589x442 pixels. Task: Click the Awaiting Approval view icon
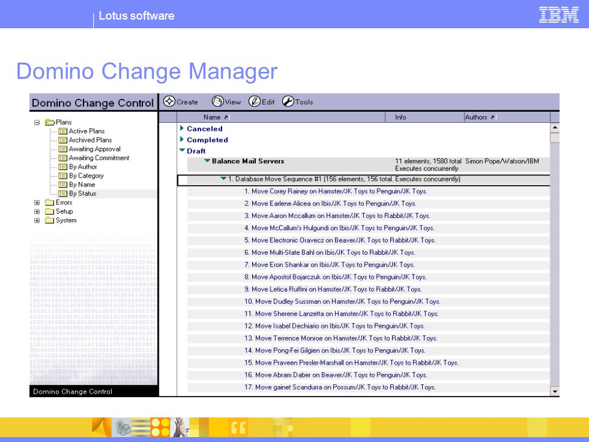pos(63,149)
